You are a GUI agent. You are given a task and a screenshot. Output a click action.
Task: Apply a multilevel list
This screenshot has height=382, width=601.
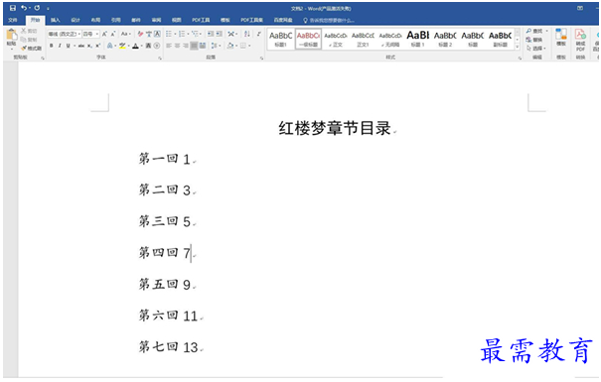[x=195, y=34]
